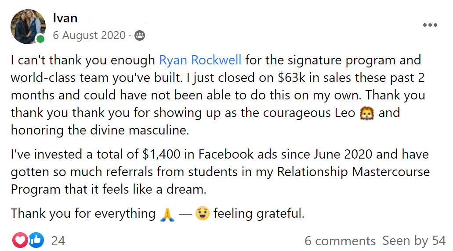The height and width of the screenshot is (251, 453).
Task: Open the three-dot post options menu
Action: pyautogui.click(x=430, y=25)
